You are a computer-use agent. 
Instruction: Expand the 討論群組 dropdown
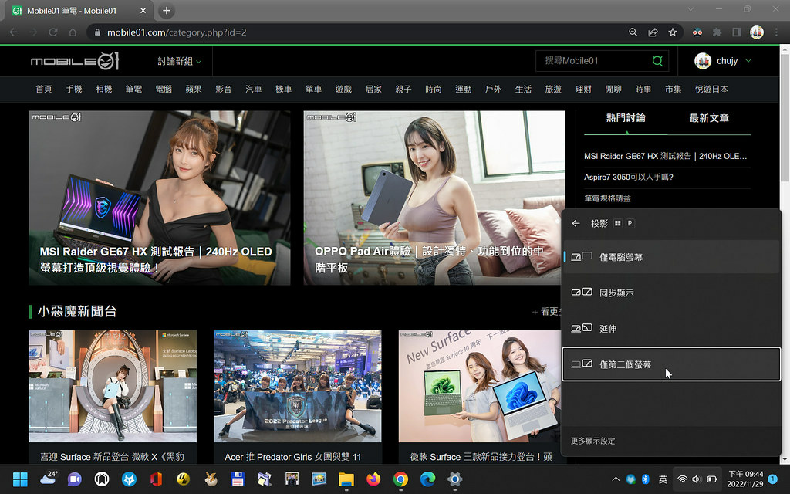coord(179,61)
